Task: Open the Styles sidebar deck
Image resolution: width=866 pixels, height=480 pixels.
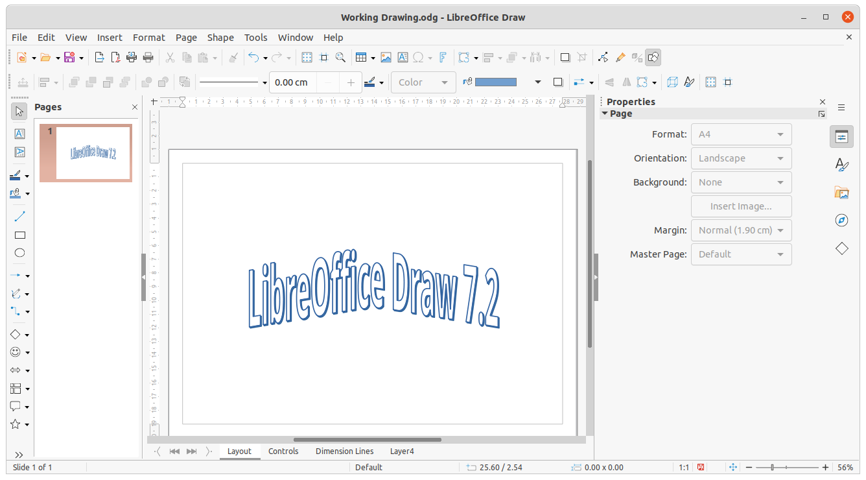Action: [841, 165]
